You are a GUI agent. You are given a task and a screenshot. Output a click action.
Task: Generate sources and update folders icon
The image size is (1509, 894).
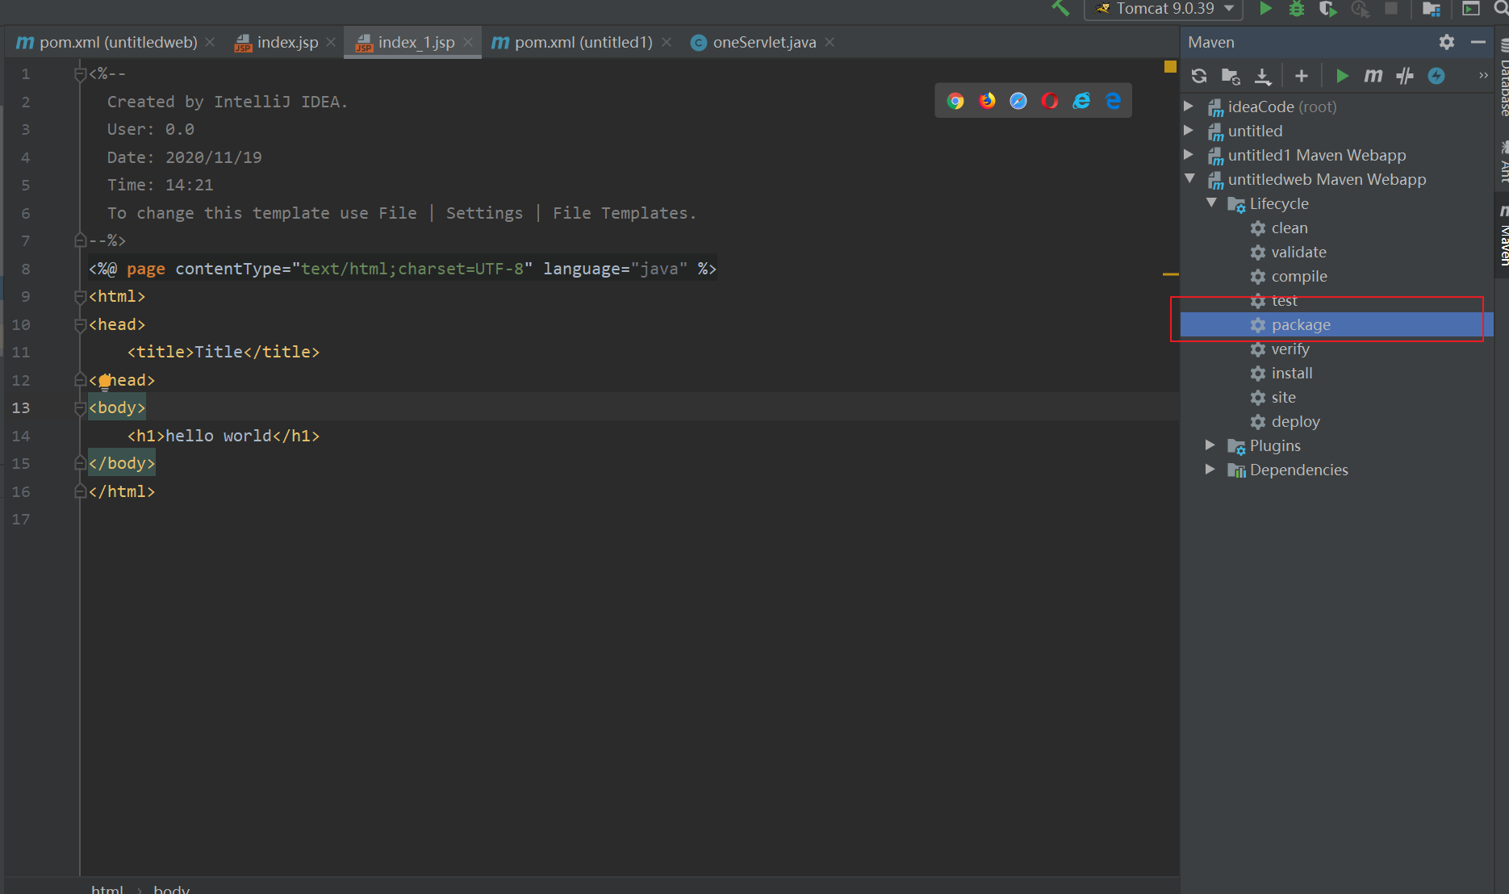(x=1231, y=76)
